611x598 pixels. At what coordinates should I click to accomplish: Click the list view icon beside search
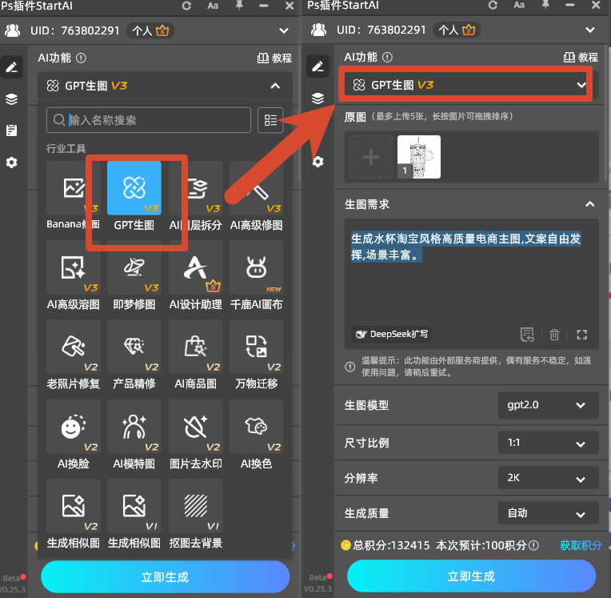(270, 120)
